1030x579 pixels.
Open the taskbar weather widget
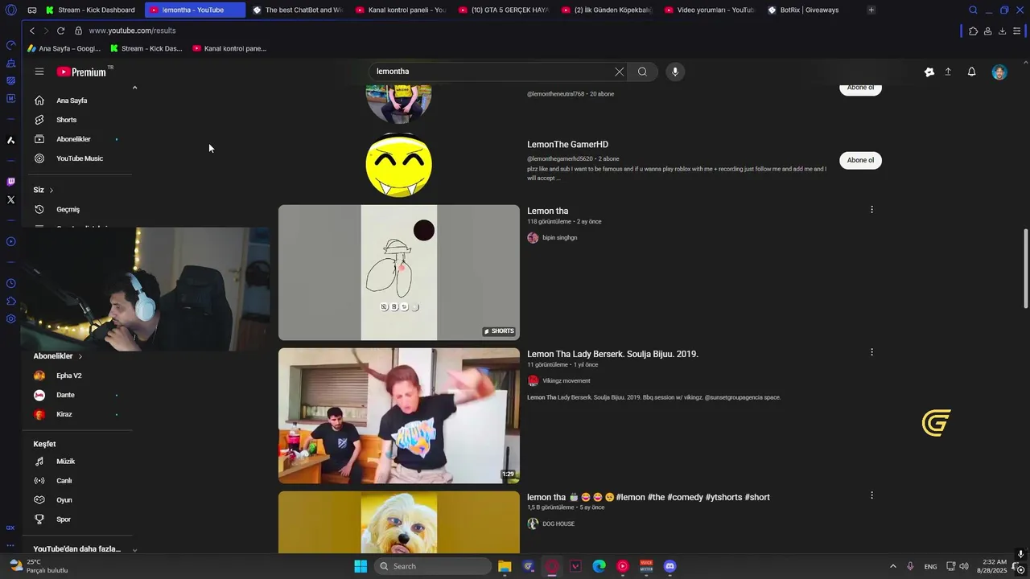[39, 566]
